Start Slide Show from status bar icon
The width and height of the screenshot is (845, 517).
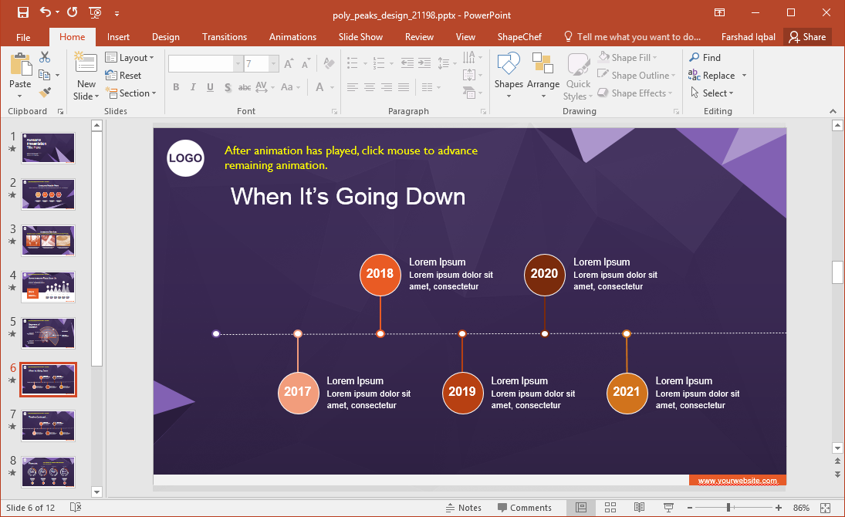click(668, 508)
